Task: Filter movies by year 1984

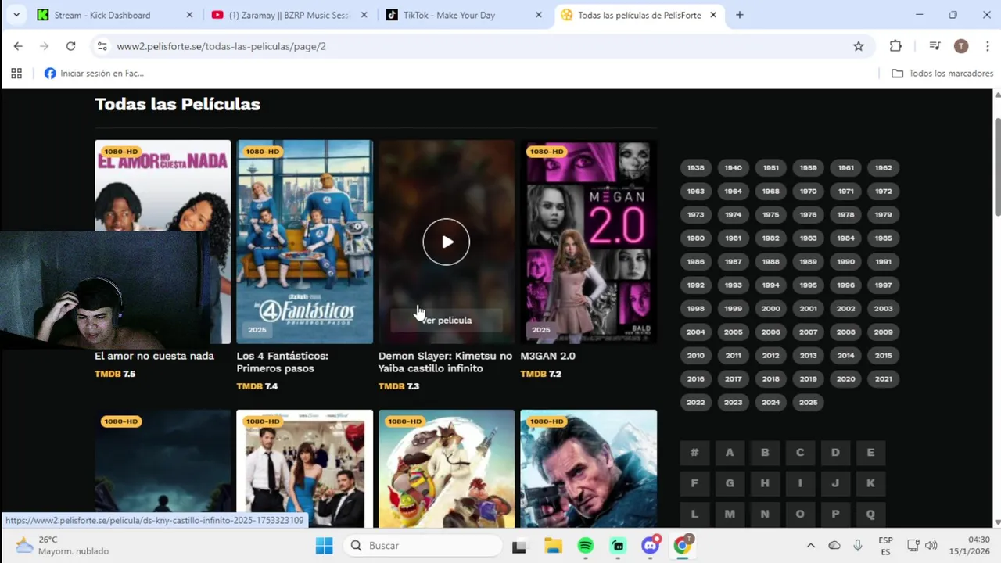Action: pyautogui.click(x=845, y=238)
